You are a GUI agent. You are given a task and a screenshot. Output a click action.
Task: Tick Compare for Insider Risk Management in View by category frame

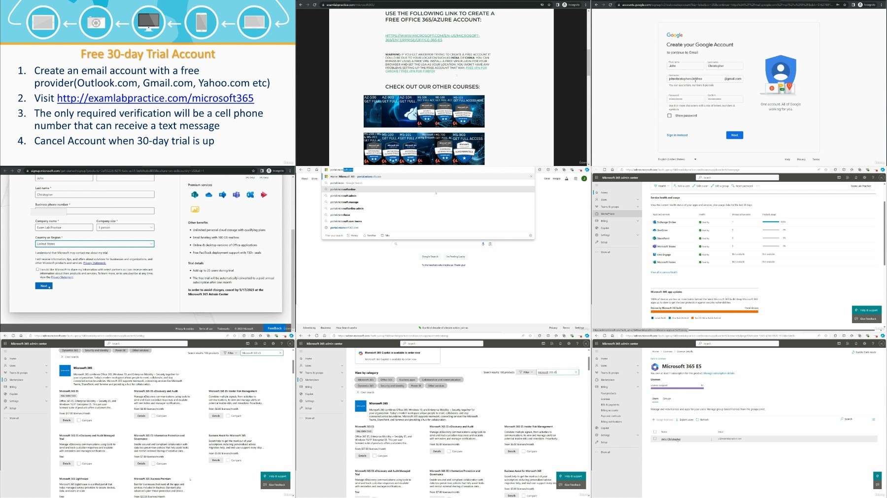pyautogui.click(x=523, y=451)
